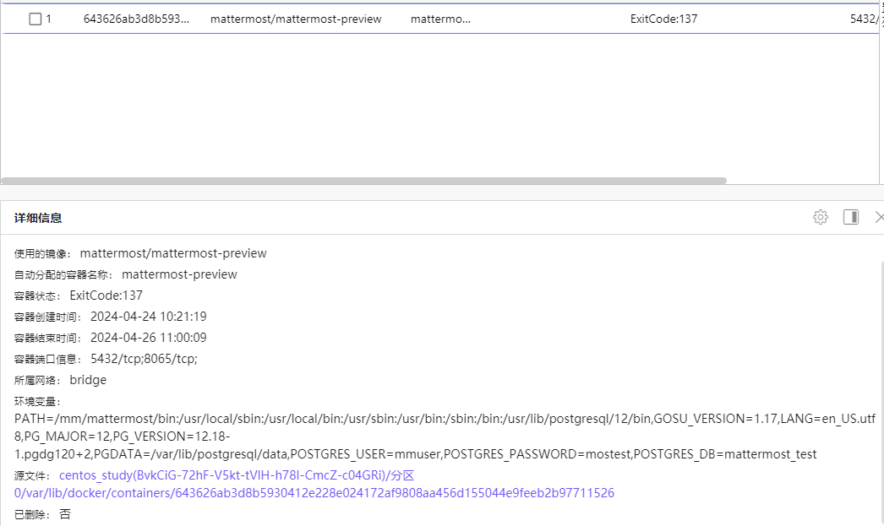
Task: Click the 详细信息 panel title
Action: (38, 218)
